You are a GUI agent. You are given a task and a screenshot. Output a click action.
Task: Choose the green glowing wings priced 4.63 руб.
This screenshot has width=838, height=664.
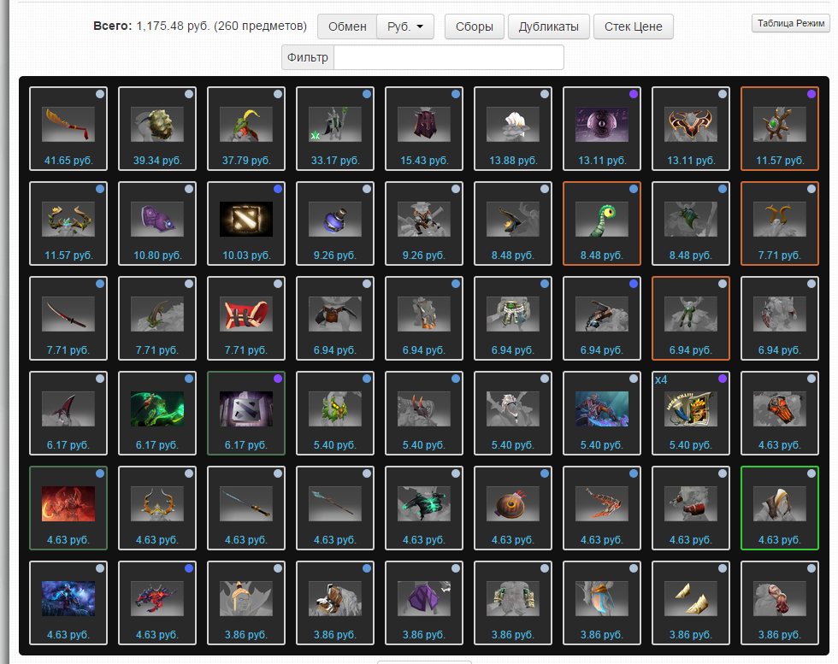pos(424,508)
